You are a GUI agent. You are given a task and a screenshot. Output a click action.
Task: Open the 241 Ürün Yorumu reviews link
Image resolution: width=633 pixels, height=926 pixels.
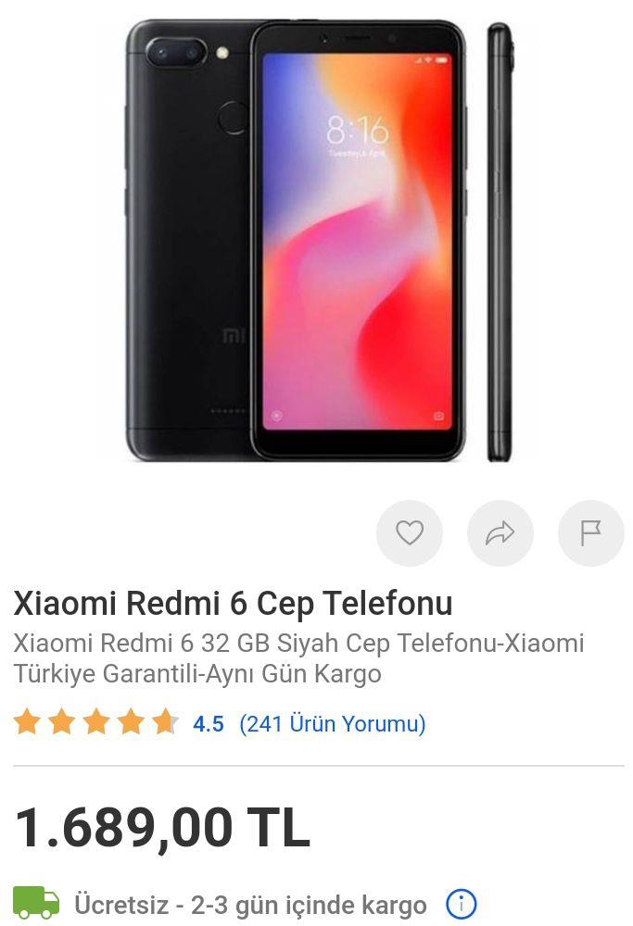(332, 723)
